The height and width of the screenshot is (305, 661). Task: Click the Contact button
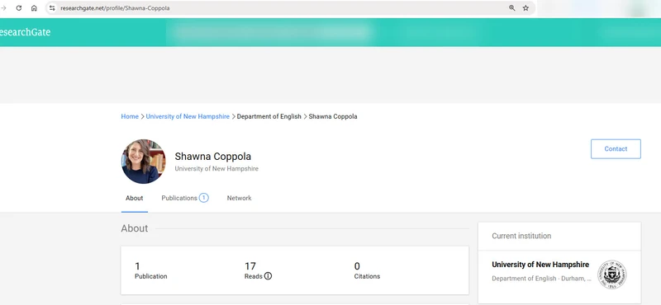[616, 149]
